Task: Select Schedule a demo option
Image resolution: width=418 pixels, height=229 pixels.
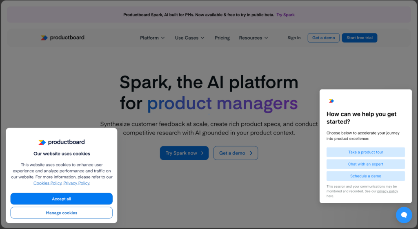Action: (365, 176)
